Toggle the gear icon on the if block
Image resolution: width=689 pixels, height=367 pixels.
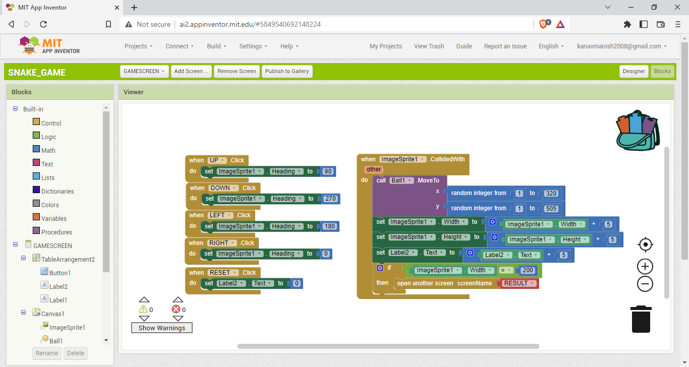pos(380,268)
